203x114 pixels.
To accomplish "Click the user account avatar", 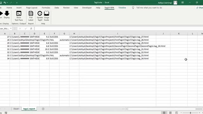I will coord(175,3).
